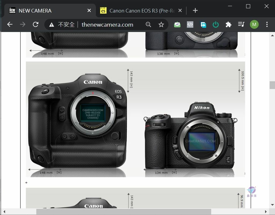Close the NEW CAMERA tab

89,10
